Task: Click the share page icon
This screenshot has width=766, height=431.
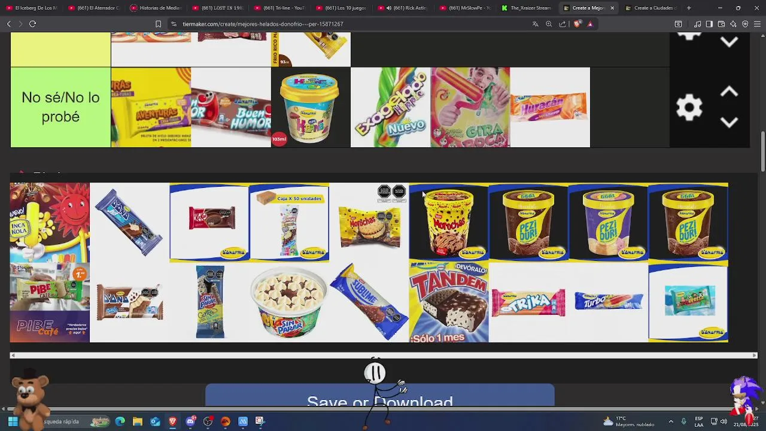Action: pos(563,24)
